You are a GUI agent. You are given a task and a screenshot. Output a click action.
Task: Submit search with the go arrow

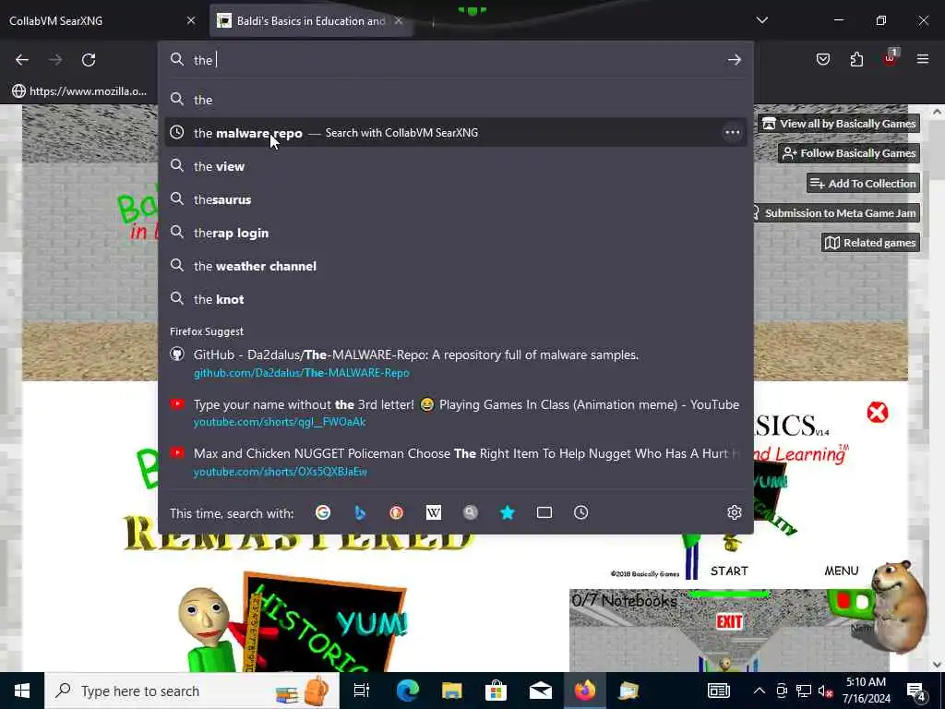point(734,60)
